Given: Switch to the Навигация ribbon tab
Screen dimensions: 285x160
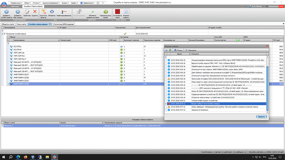Looking at the screenshot, I should coord(15,6).
